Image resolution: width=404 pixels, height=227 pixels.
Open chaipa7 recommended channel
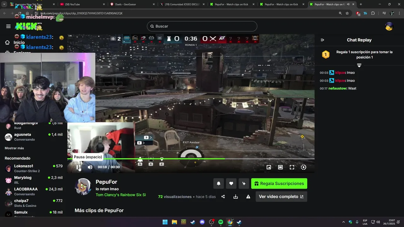(x=33, y=203)
